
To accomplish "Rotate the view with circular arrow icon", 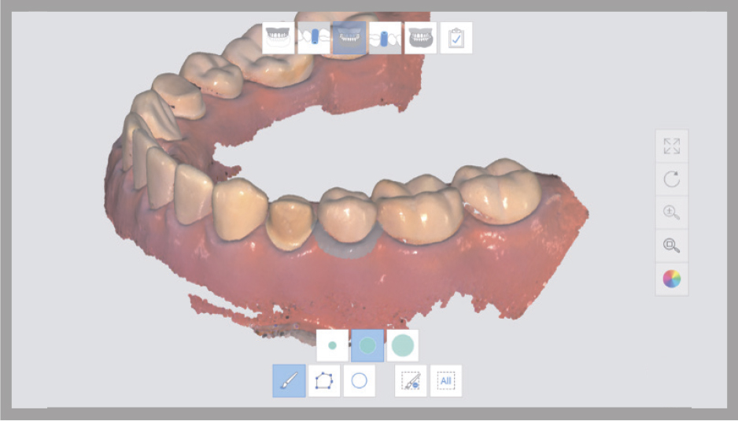I will 671,179.
